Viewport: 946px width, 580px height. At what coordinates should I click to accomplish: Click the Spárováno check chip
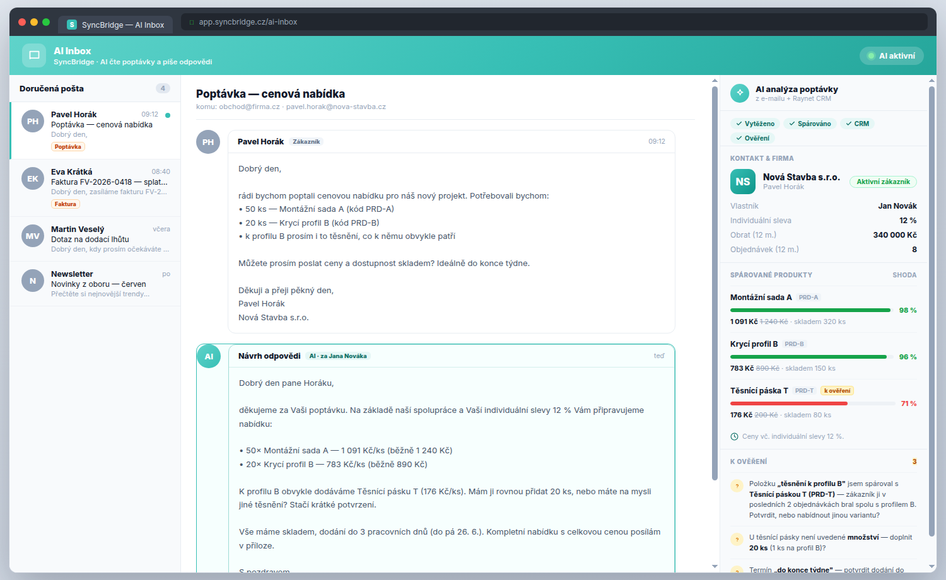coord(810,124)
